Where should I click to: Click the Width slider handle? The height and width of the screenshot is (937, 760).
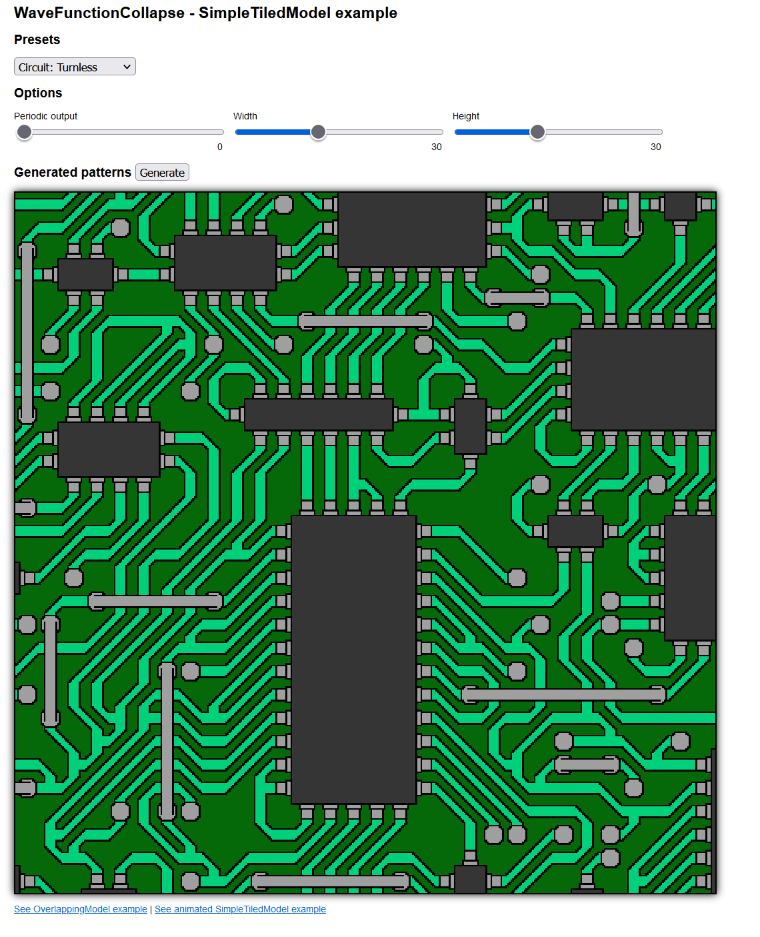(318, 132)
